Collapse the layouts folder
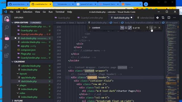Viewport: 182px width, 102px height. point(18,74)
